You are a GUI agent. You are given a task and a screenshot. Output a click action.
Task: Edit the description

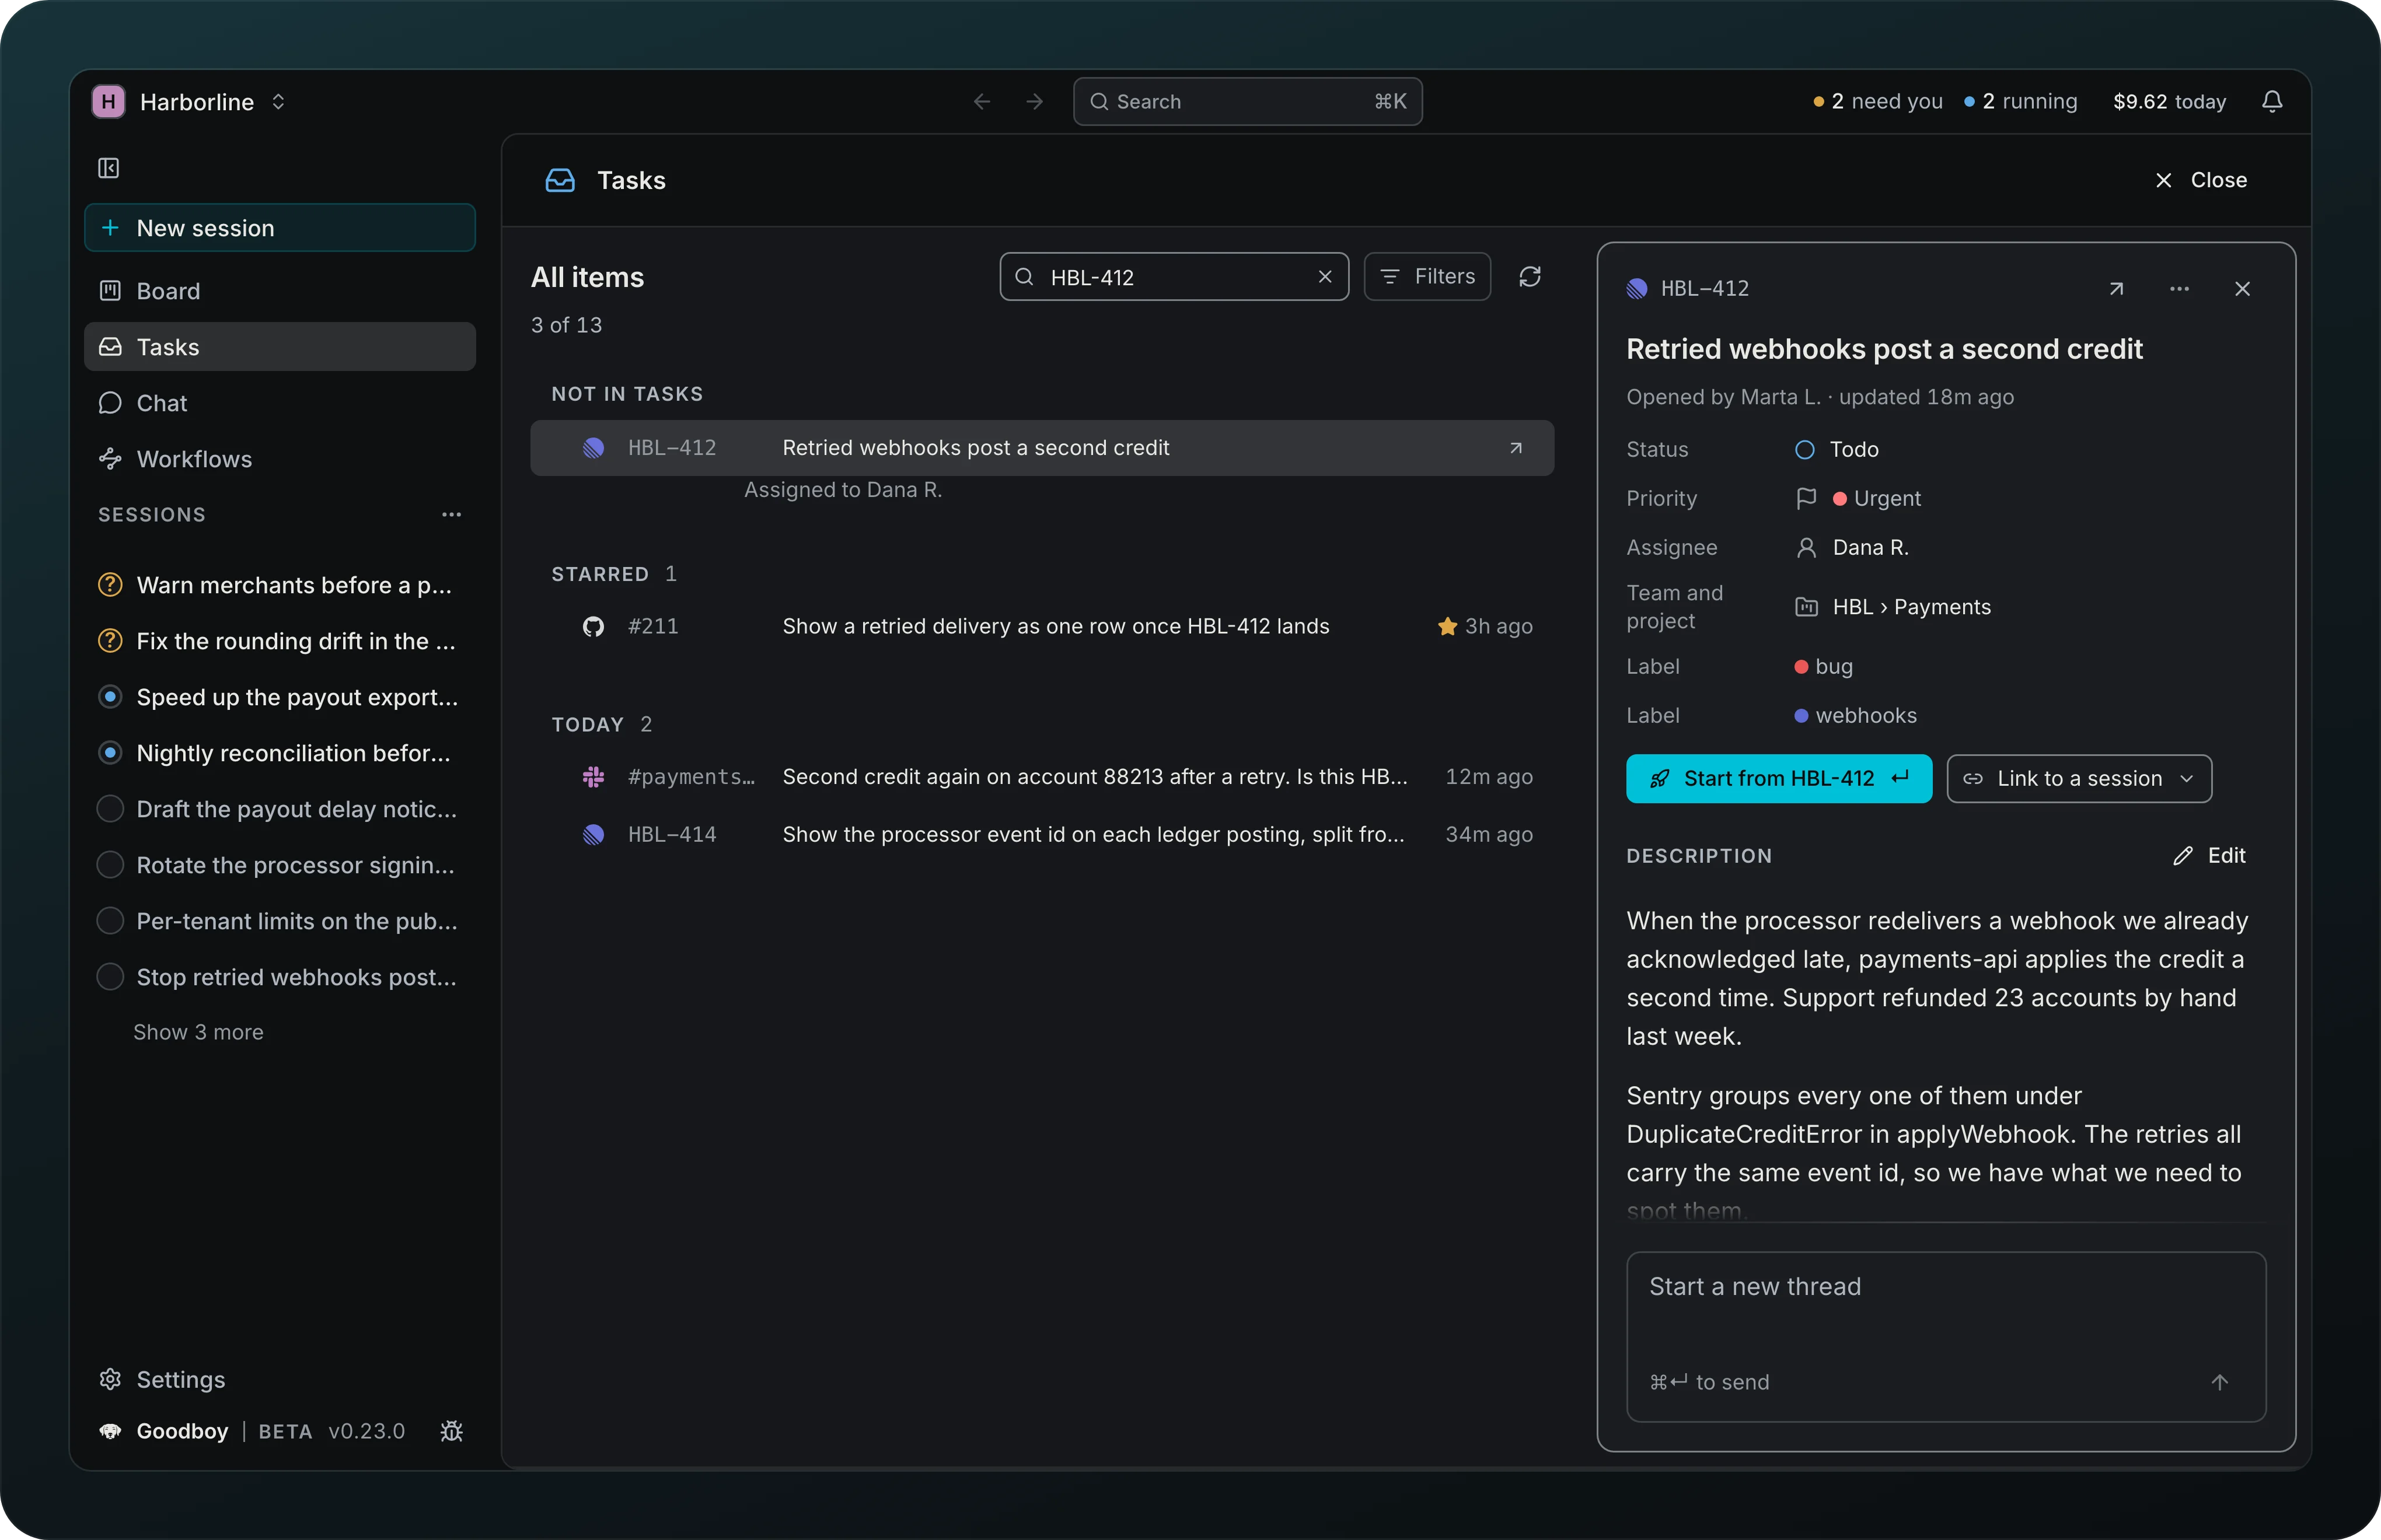click(x=2209, y=855)
